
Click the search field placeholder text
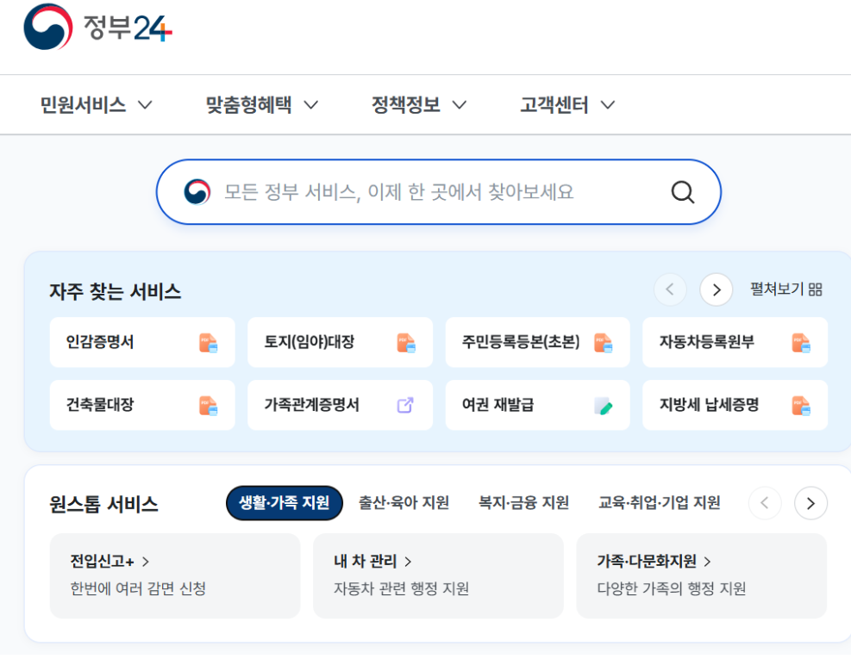point(399,192)
